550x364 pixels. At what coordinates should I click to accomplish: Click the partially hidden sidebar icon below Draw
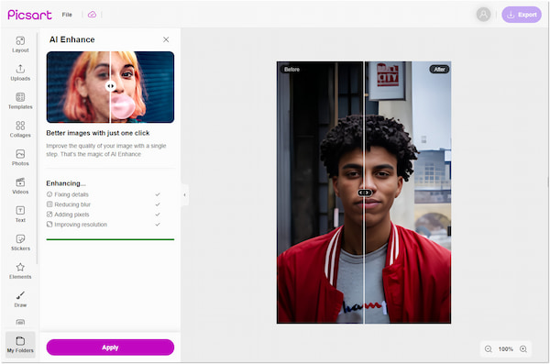20,322
